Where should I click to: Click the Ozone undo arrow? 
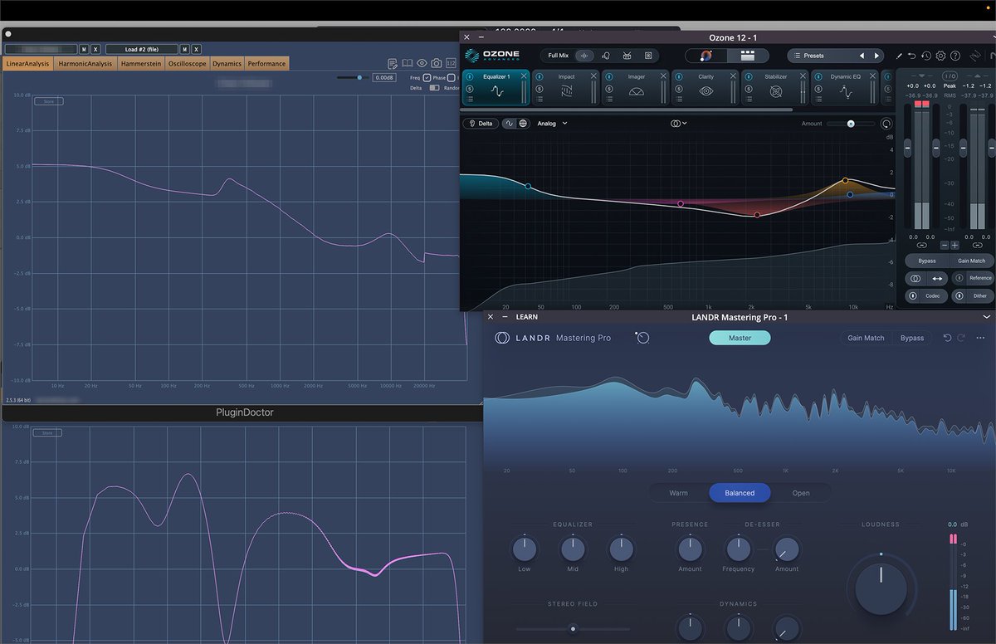912,56
